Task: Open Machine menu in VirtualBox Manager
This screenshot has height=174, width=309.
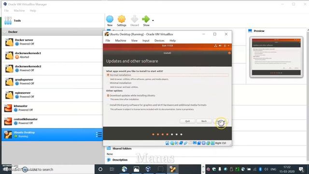Action: coord(19,11)
